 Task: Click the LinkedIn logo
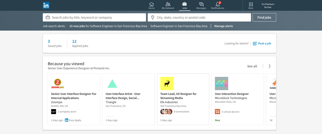(46, 5)
